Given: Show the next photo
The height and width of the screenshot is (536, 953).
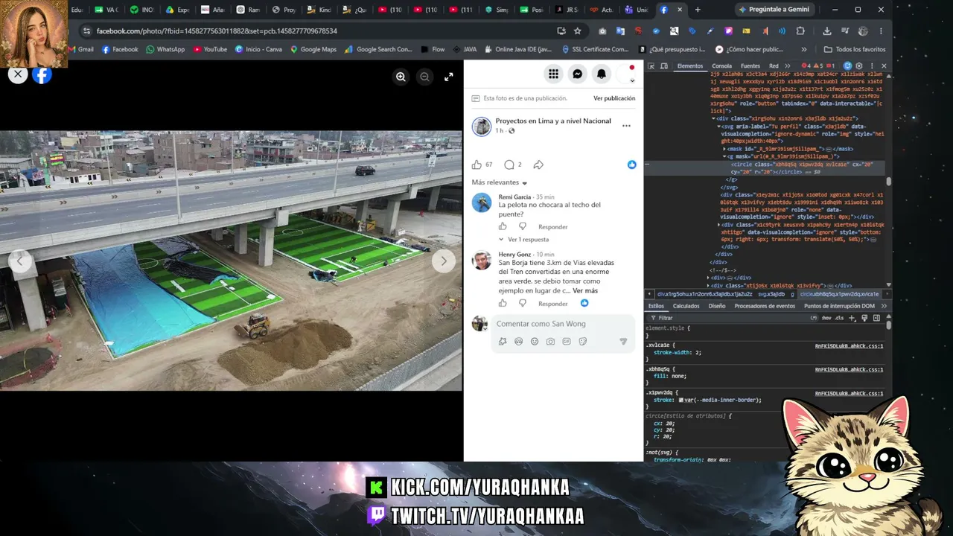Looking at the screenshot, I should [444, 261].
